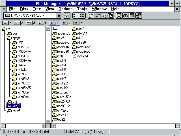This screenshot has height=136, width=181.
Task: Select network drive f
Action: 42,23
